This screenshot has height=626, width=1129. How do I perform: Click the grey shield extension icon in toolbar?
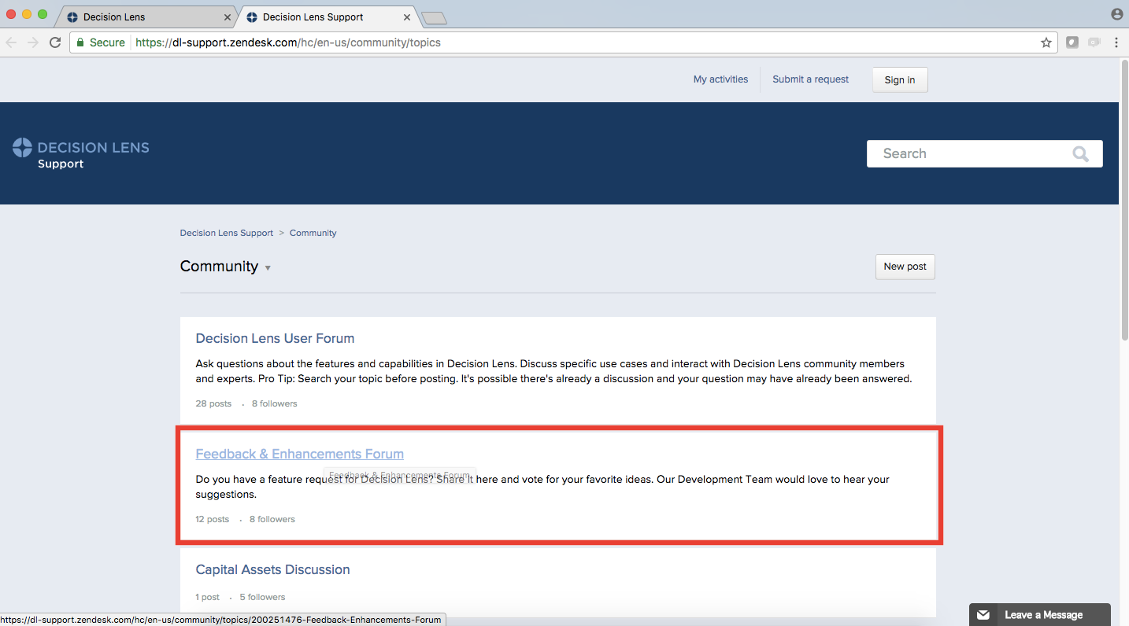[x=1072, y=42]
